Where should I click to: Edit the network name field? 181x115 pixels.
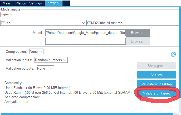point(90,15)
